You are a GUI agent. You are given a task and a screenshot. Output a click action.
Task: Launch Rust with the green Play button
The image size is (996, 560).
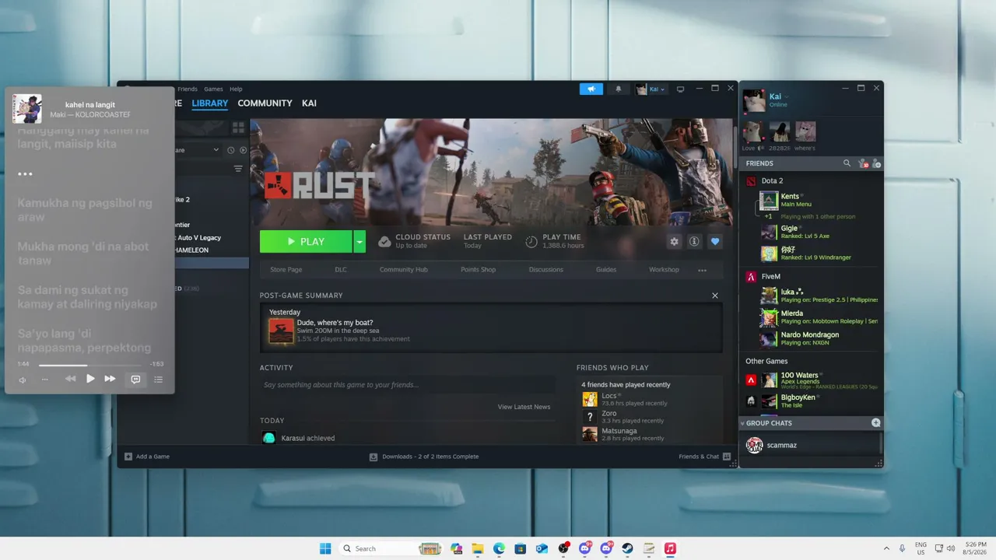click(306, 242)
